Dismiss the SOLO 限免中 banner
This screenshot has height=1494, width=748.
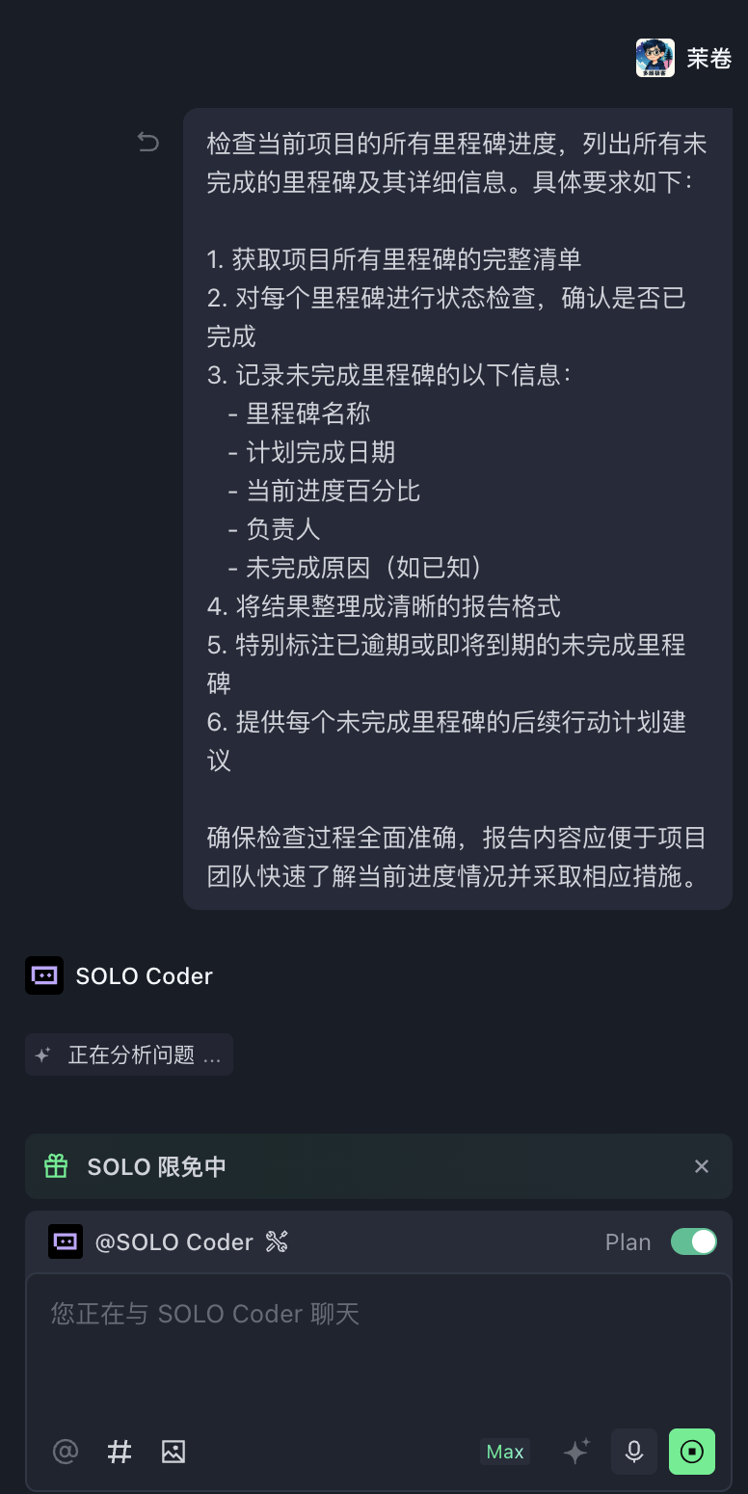(702, 1166)
